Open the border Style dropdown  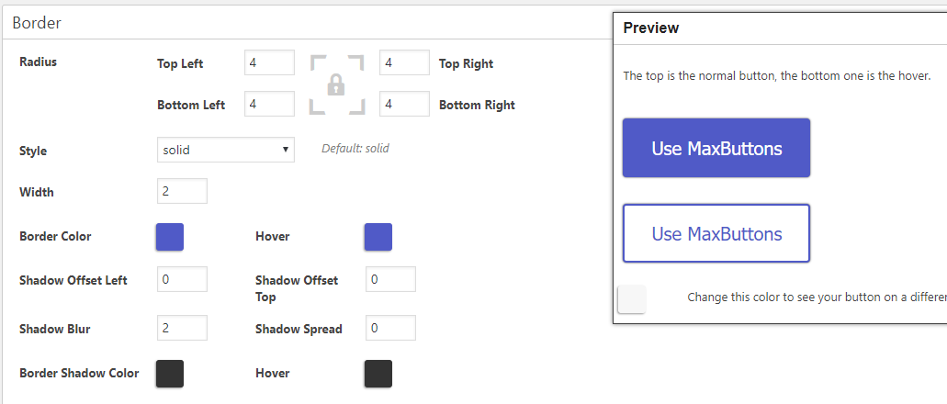tap(225, 150)
